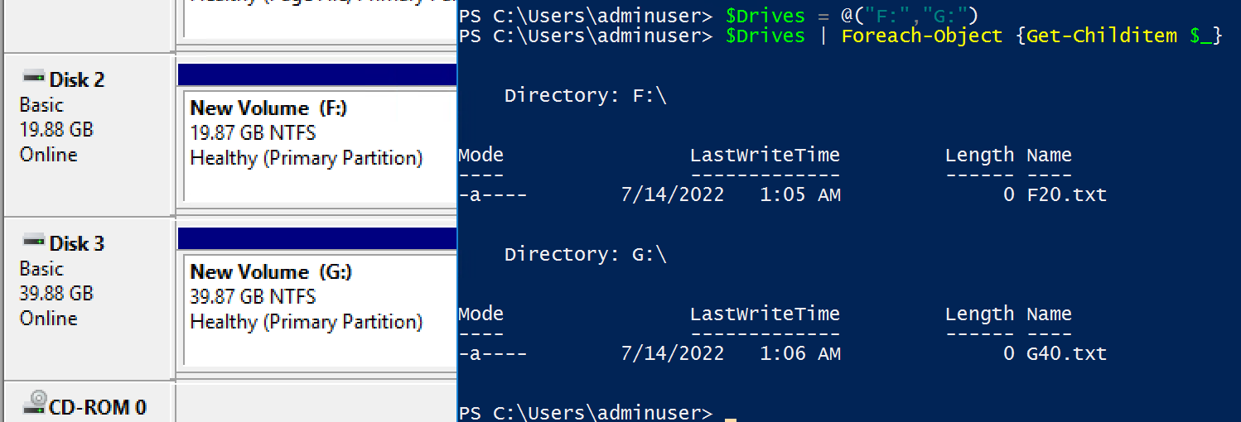
Task: Select the Disk 2 label text
Action: pos(77,80)
